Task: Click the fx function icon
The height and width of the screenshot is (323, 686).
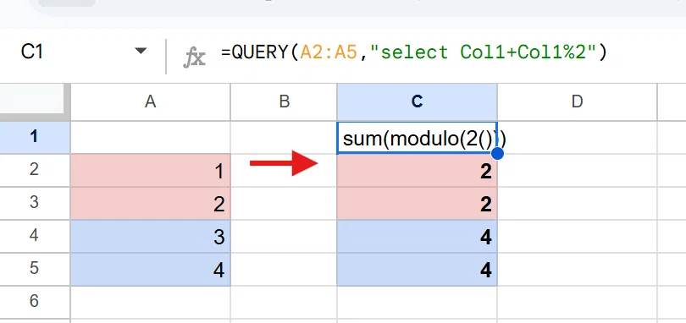Action: click(194, 57)
